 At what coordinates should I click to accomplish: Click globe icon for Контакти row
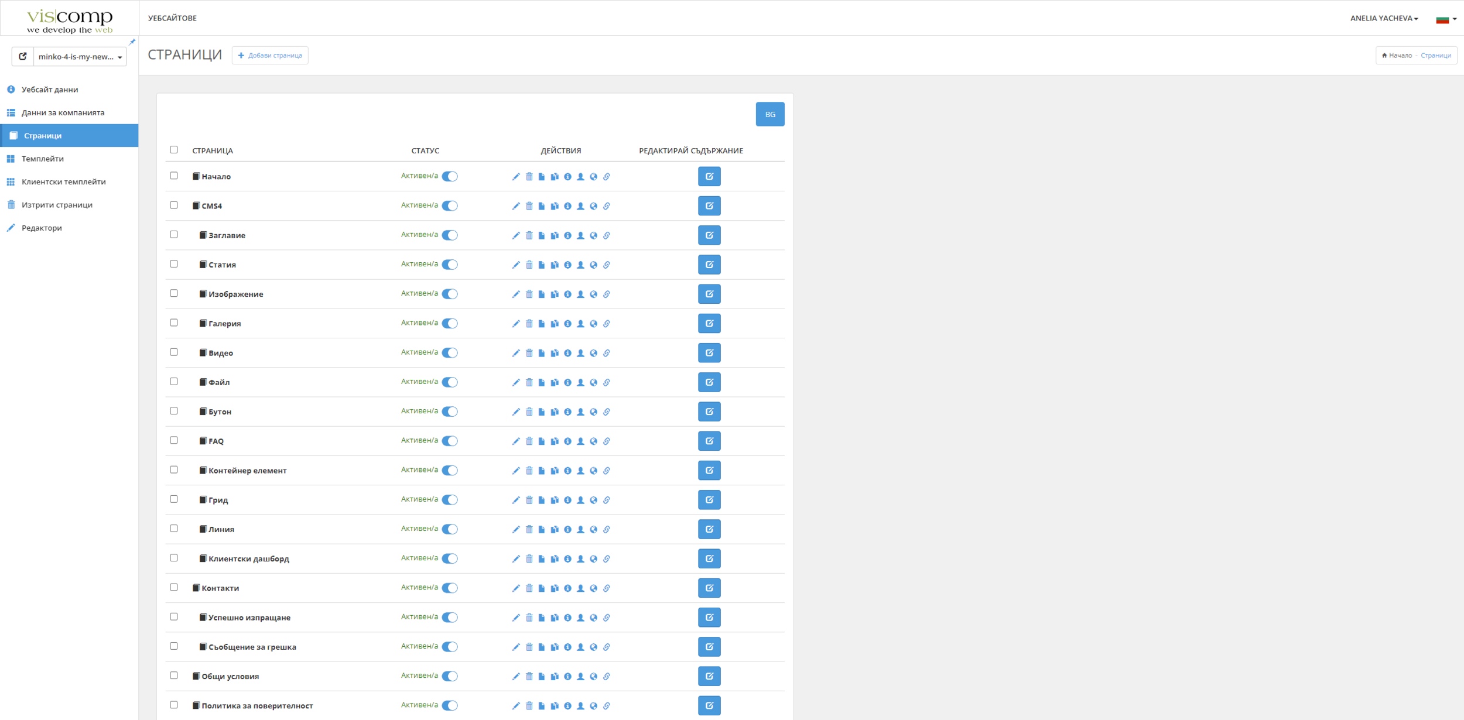[593, 588]
